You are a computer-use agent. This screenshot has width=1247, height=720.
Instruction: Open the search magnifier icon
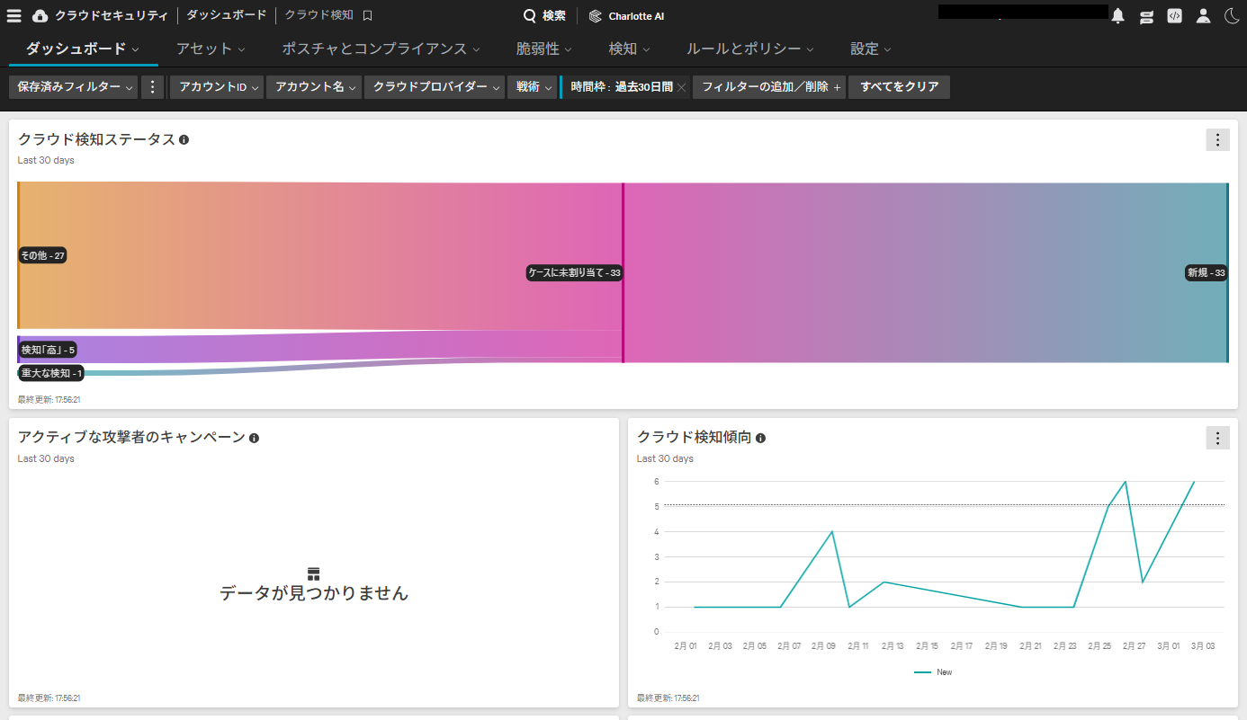point(529,15)
